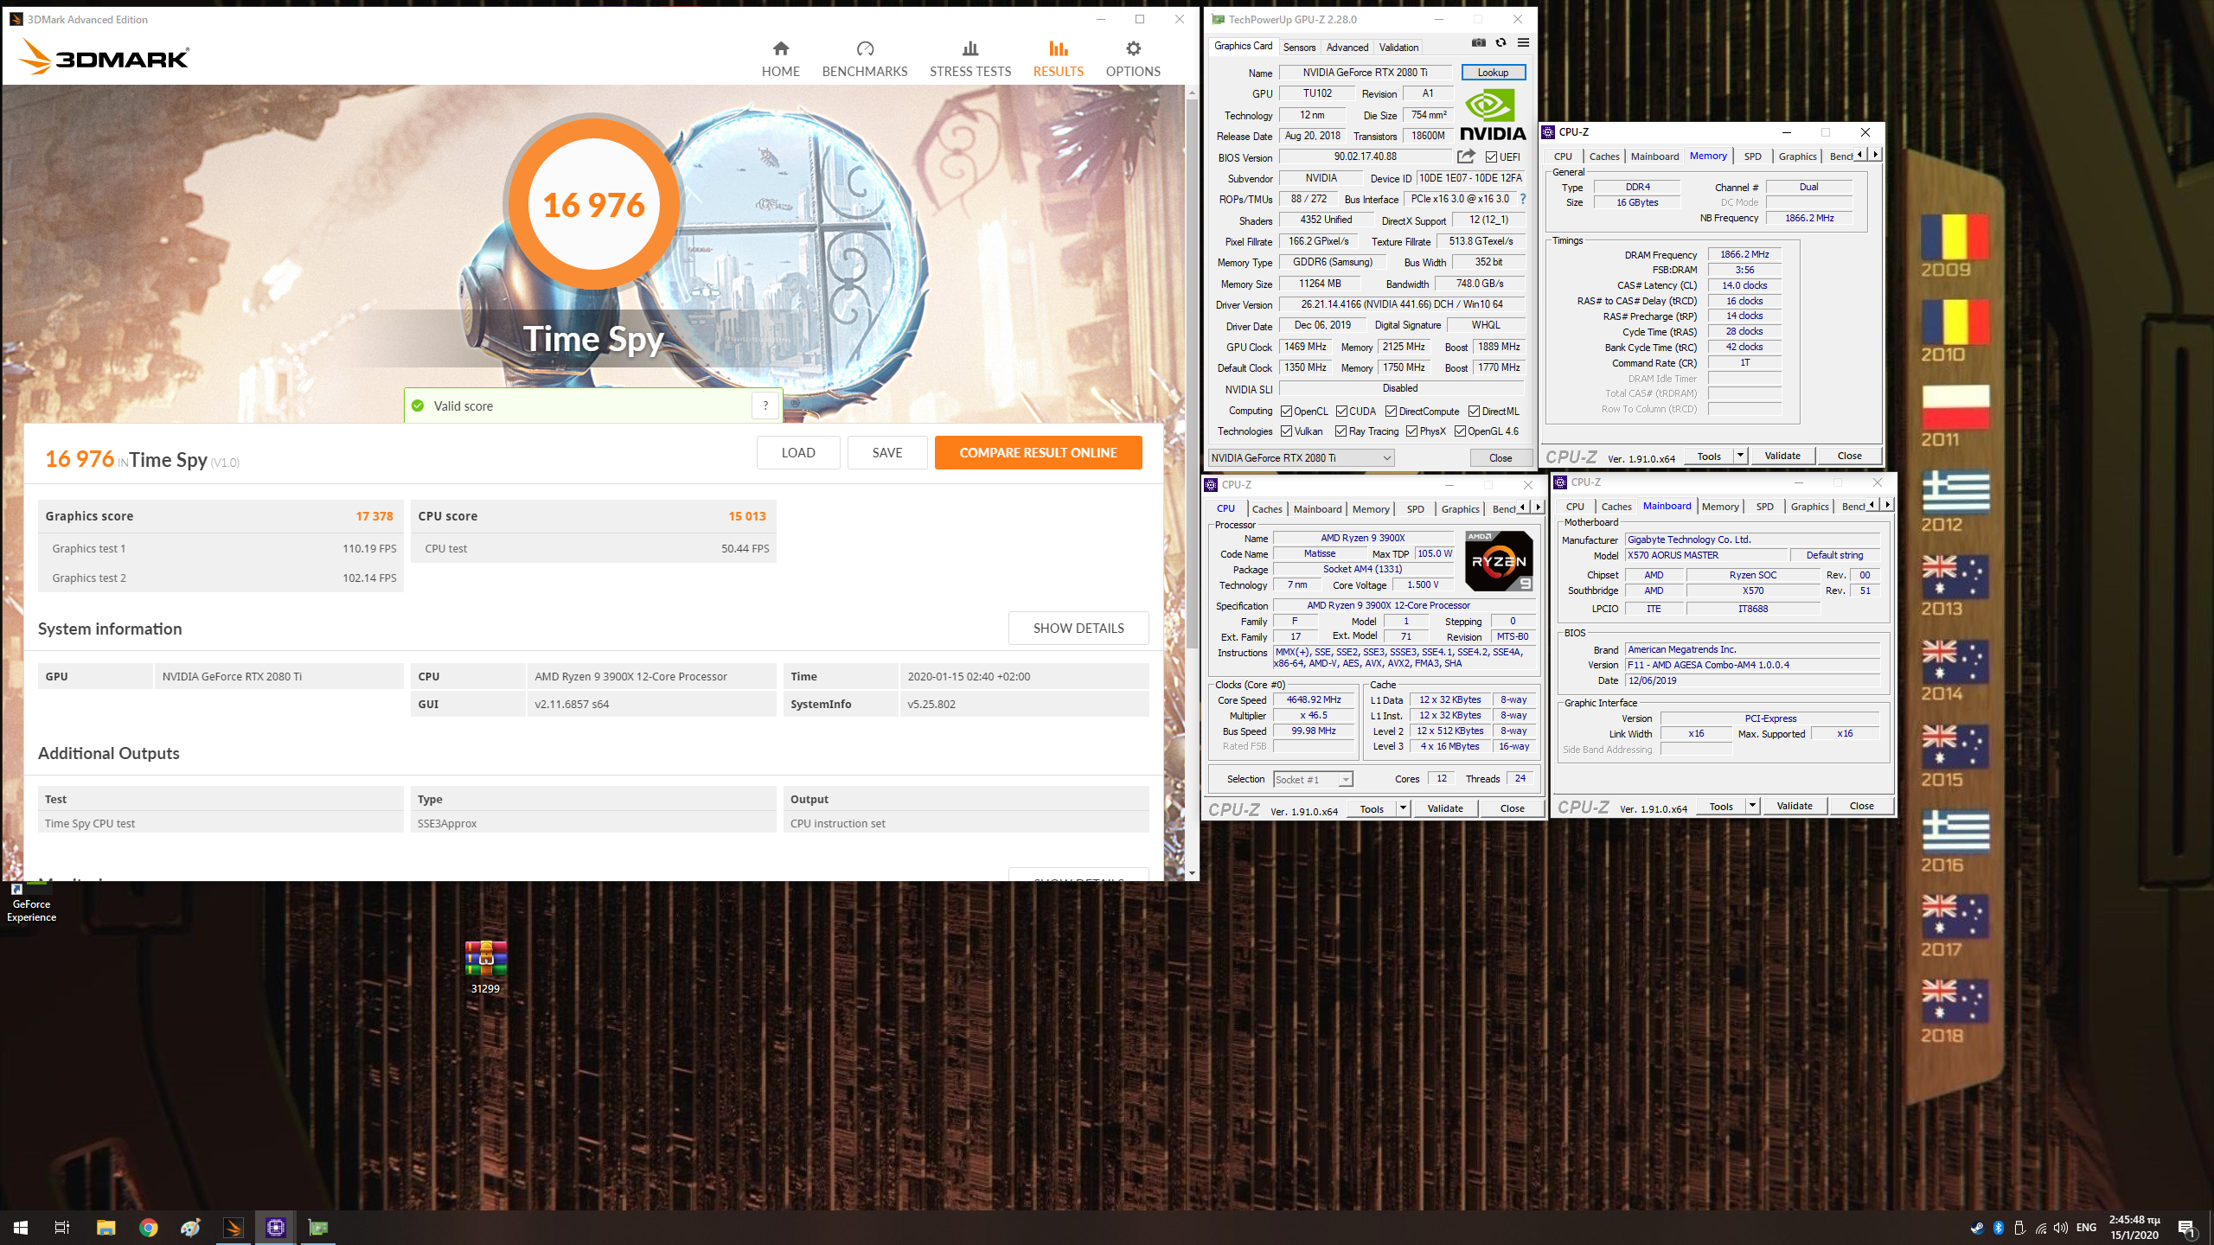Click Lookup button in GPU-Z

(1493, 73)
